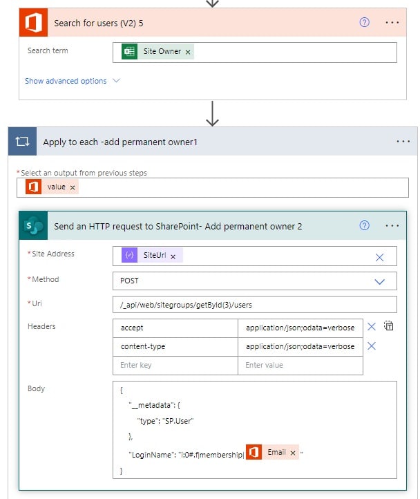Viewport: 420px width, 499px height.
Task: Edit the accept header value
Action: pyautogui.click(x=300, y=328)
